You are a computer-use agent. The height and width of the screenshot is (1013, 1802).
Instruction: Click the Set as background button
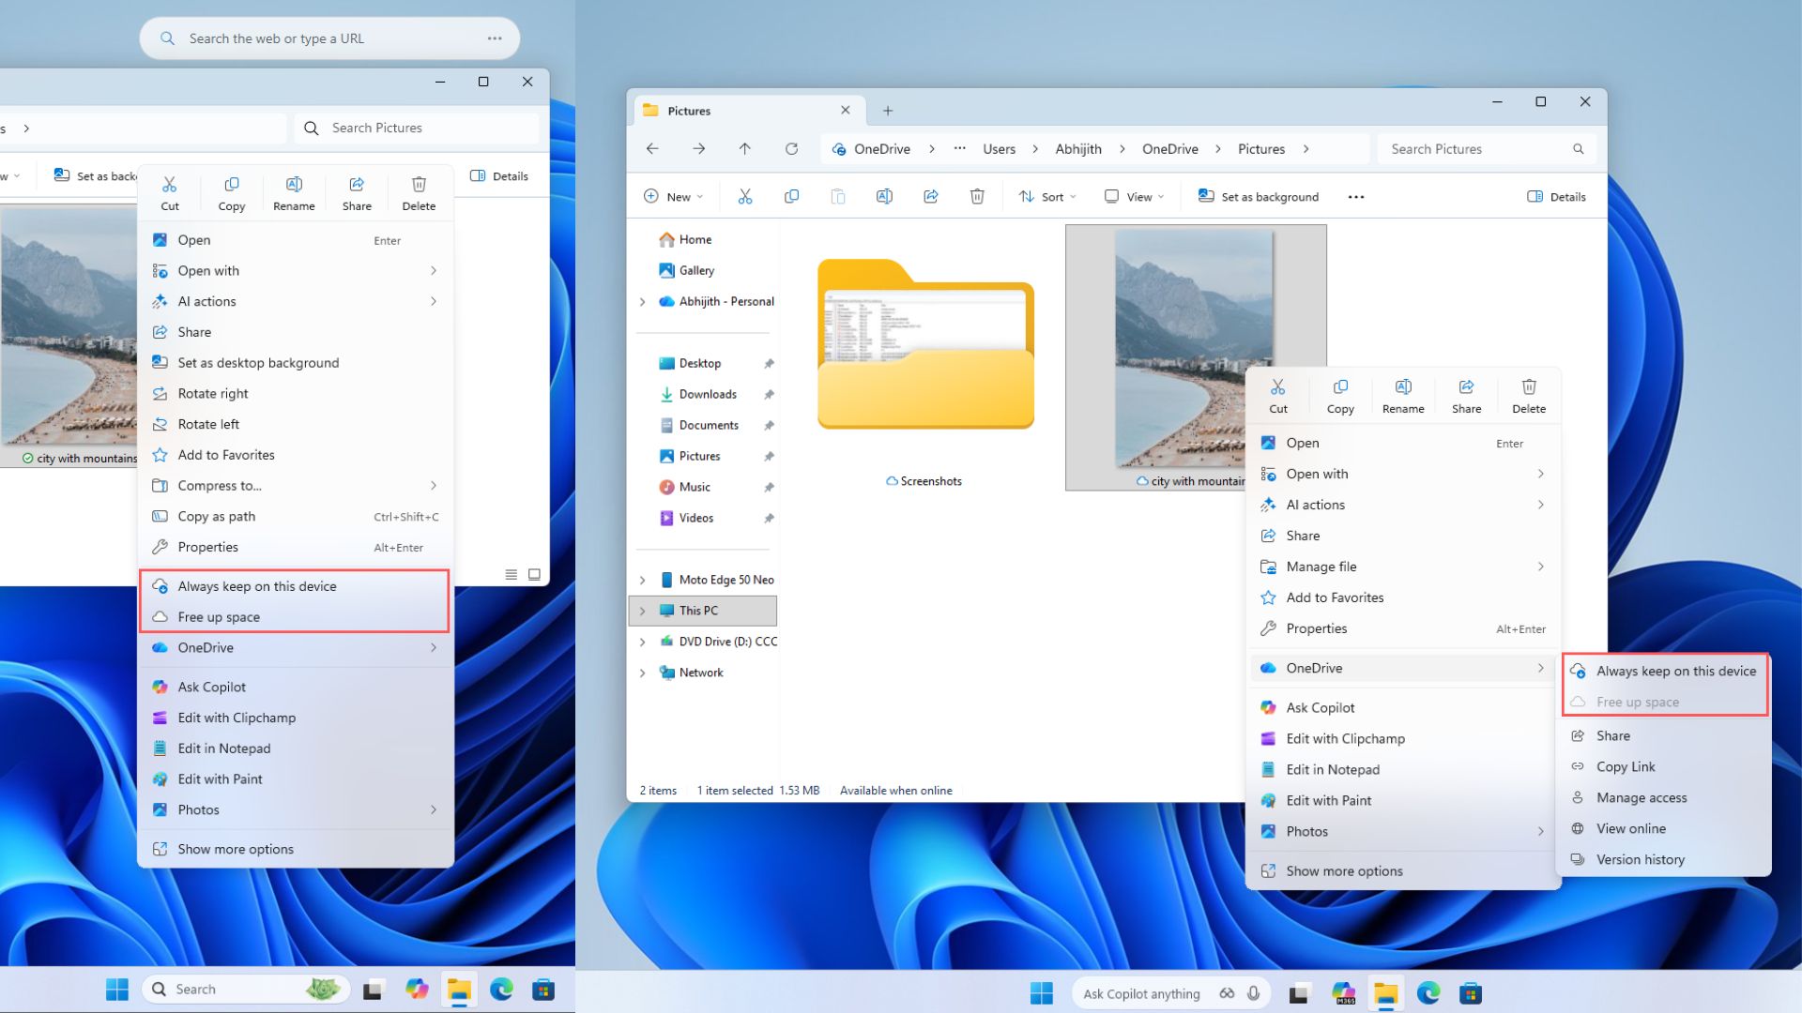(x=1259, y=196)
